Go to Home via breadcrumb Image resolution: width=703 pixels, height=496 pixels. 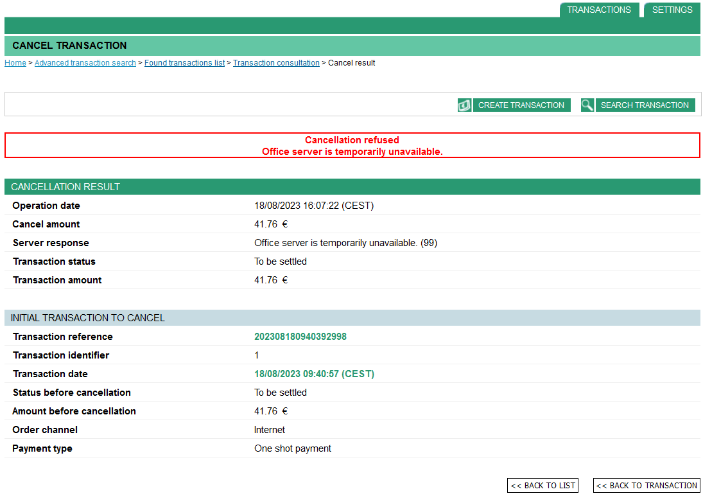(15, 63)
